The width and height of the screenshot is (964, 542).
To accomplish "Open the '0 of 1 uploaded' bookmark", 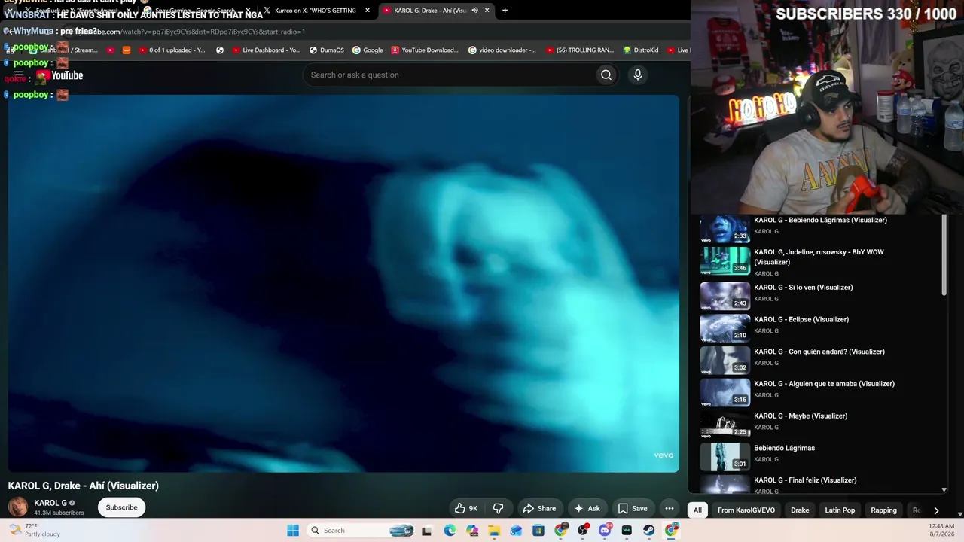I will tap(172, 50).
